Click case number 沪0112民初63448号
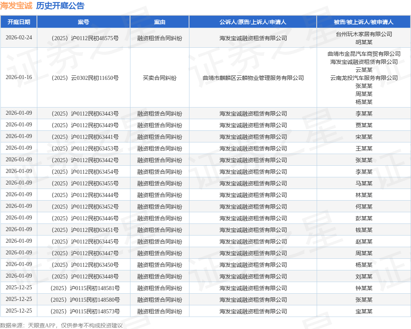 (x=85, y=276)
